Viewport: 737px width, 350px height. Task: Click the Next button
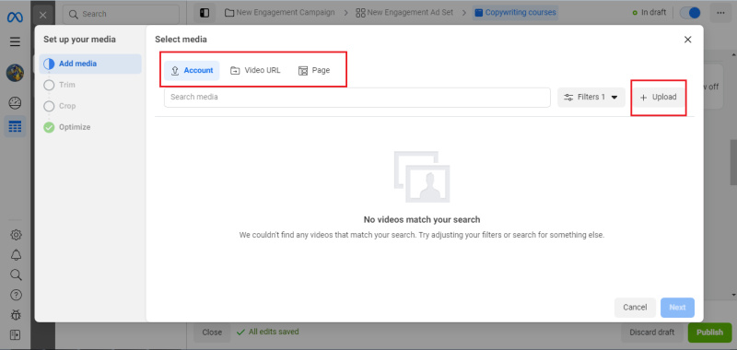click(x=677, y=308)
